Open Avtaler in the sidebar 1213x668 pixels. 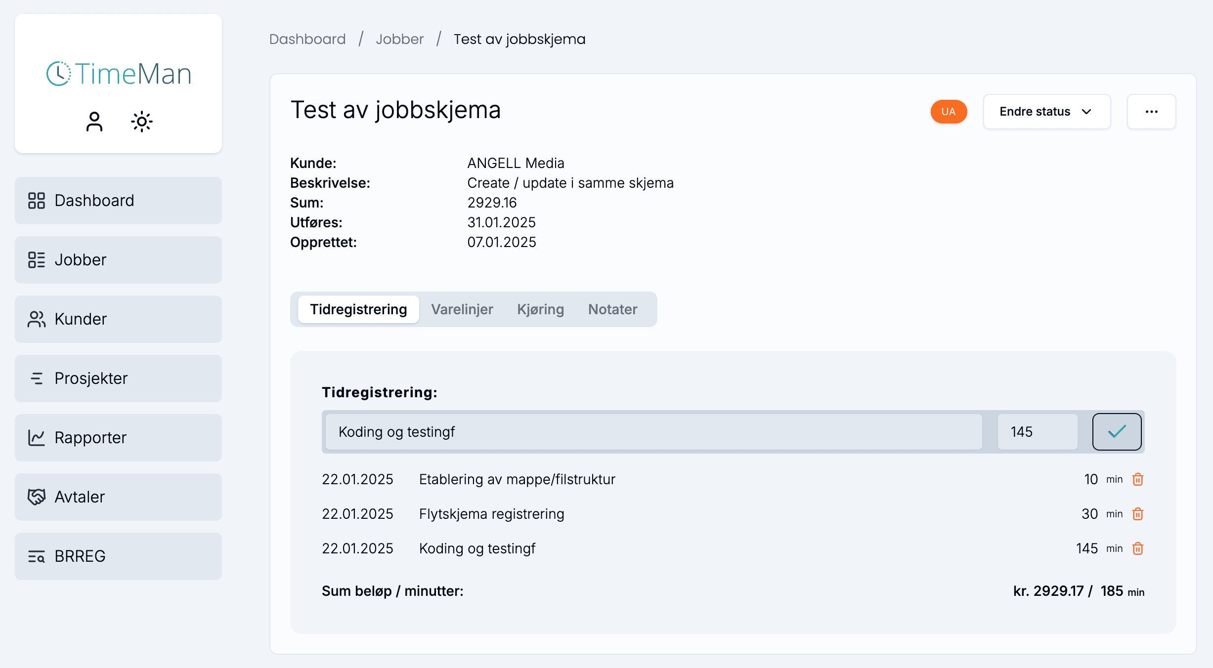[118, 497]
